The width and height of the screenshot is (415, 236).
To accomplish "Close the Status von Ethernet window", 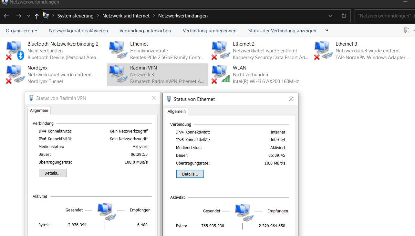I will coord(291,99).
